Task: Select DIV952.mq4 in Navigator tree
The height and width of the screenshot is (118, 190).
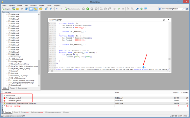Action: 15,54
